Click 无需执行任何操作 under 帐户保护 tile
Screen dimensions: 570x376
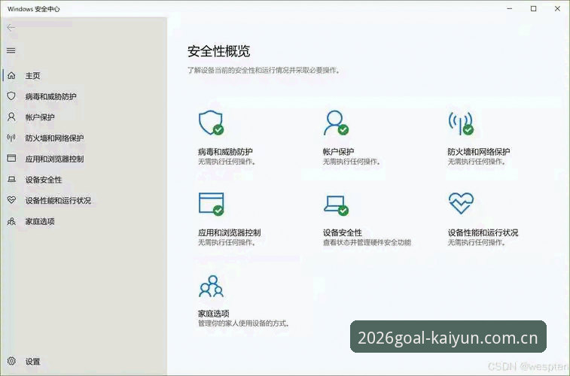352,162
